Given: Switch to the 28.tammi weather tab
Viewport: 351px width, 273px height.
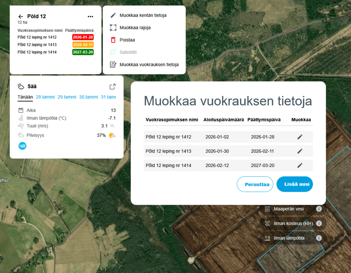Looking at the screenshot, I should coord(45,97).
